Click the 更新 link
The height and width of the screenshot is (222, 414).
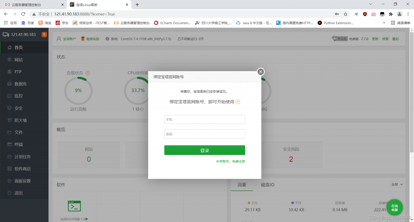pos(375,39)
